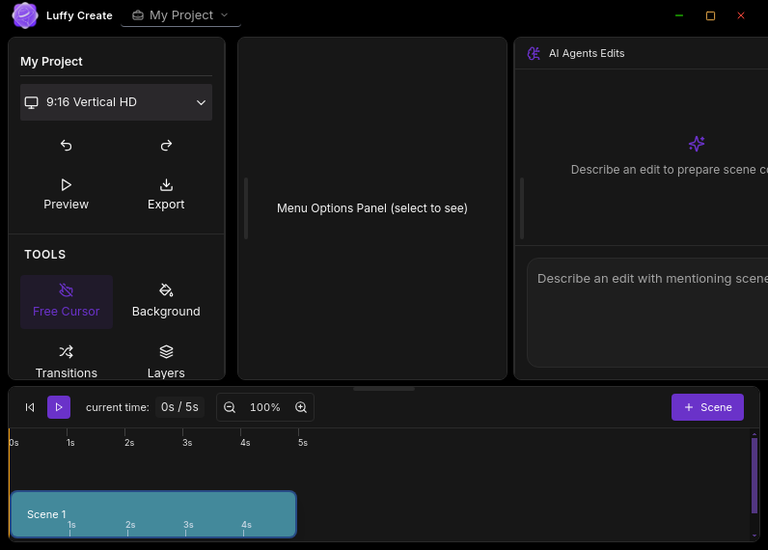
Task: Click the 1s mark on the timeline ruler
Action: [x=70, y=442]
